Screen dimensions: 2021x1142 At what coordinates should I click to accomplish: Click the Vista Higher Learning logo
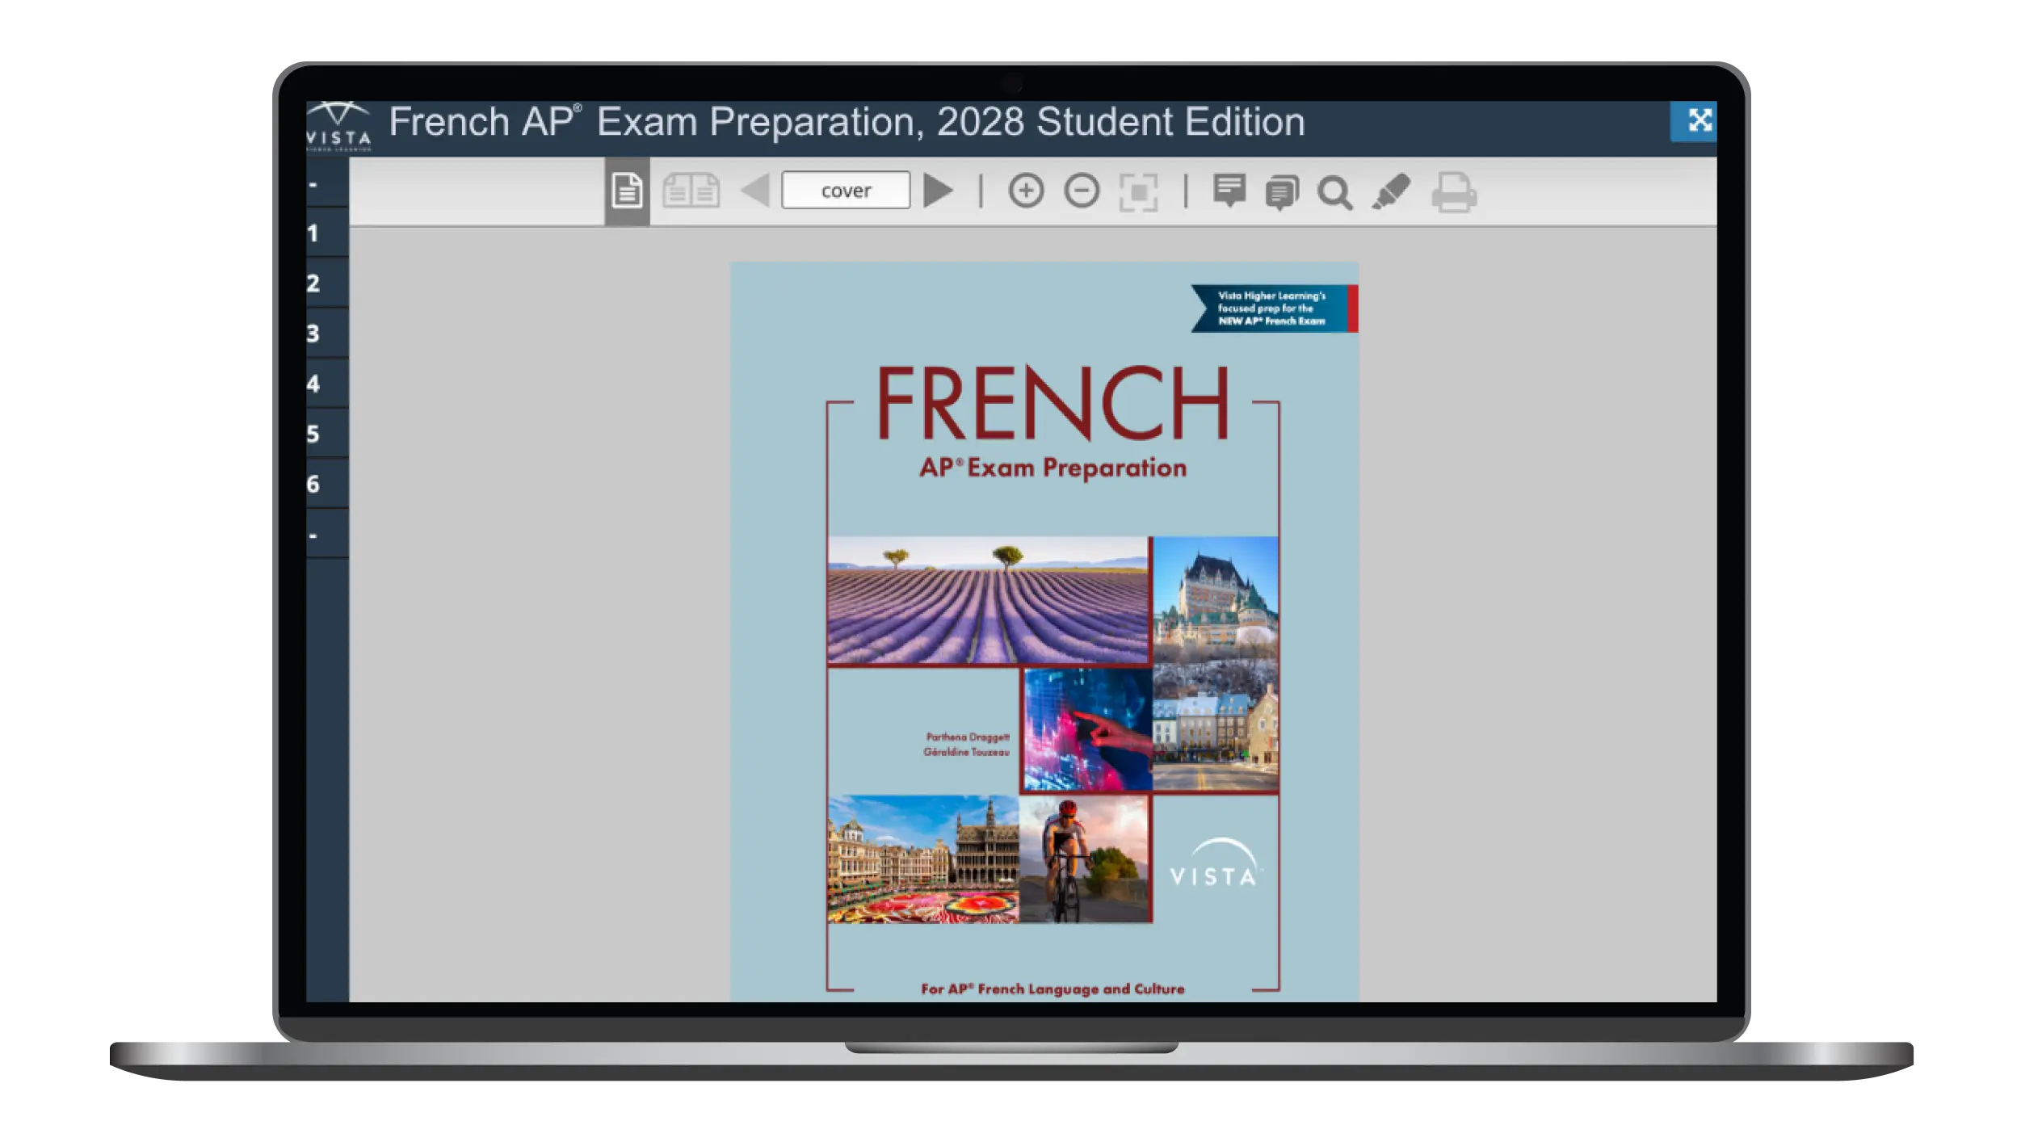[x=338, y=126]
